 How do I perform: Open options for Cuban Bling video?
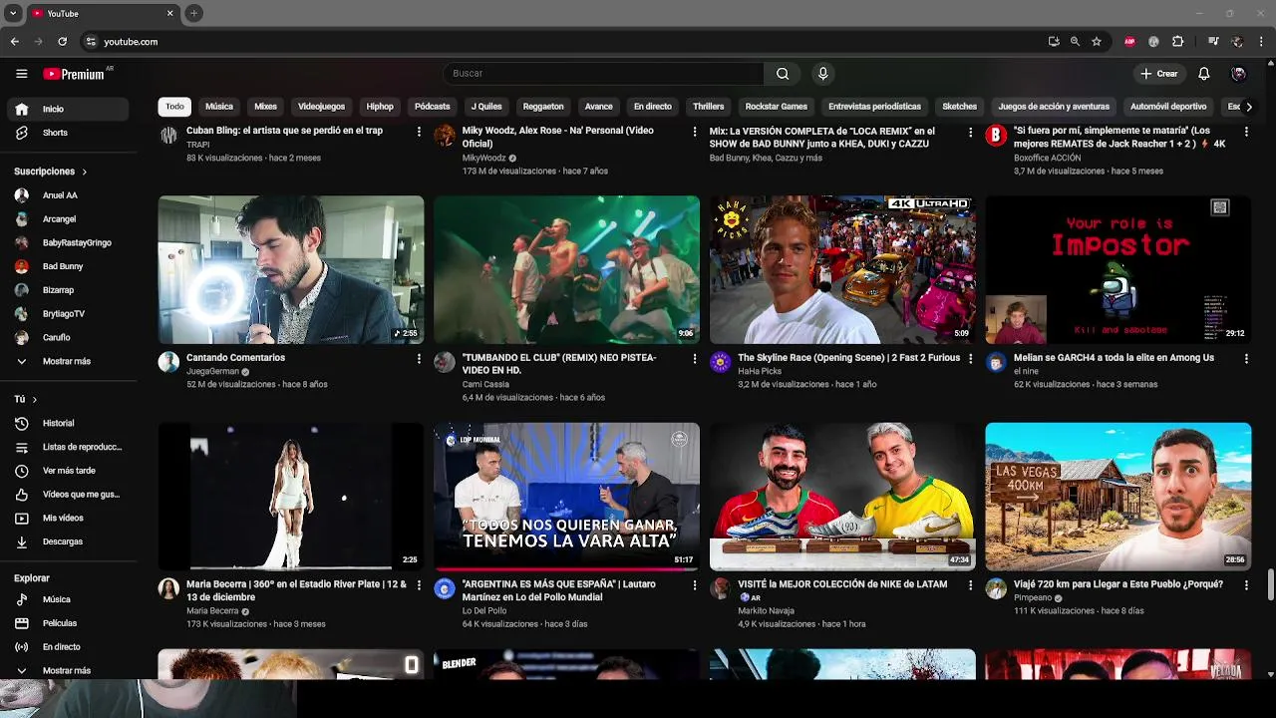click(419, 132)
